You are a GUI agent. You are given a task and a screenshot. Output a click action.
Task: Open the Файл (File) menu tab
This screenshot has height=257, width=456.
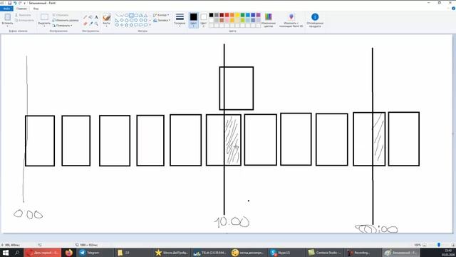6,9
